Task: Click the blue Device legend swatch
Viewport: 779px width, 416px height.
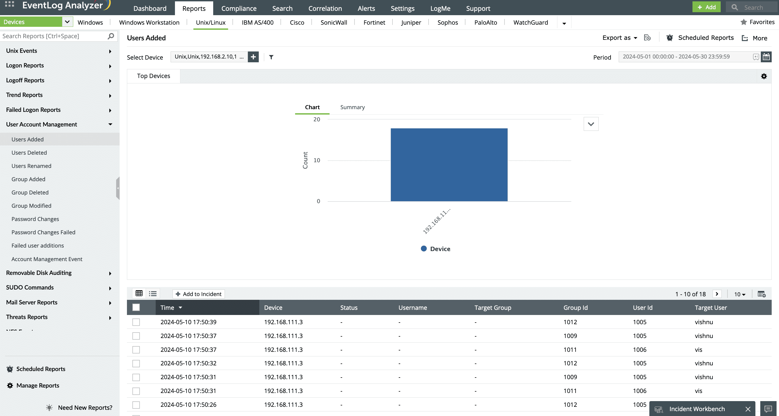Action: (x=423, y=249)
